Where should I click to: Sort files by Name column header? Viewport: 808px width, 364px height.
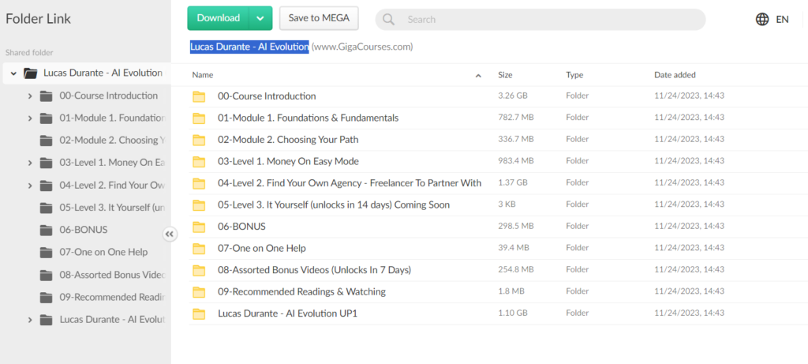203,75
